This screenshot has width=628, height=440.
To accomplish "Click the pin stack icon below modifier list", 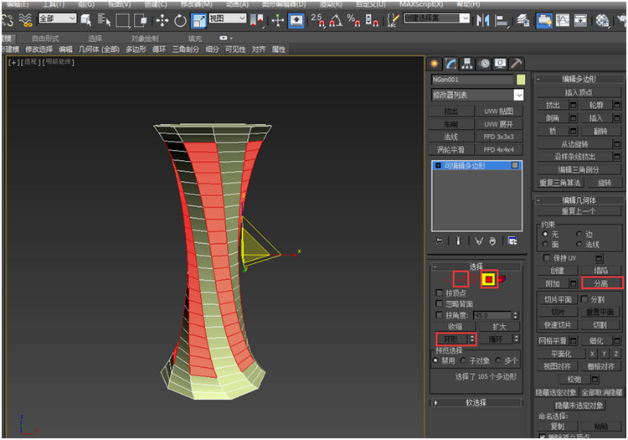I will pos(438,241).
